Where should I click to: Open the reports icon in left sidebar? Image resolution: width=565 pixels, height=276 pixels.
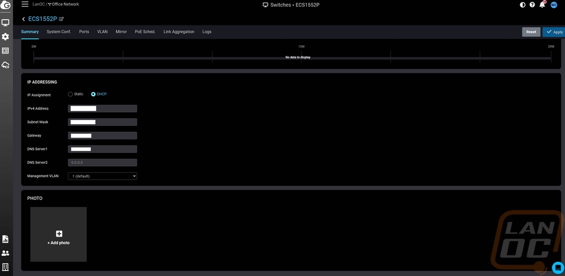[x=6, y=239]
